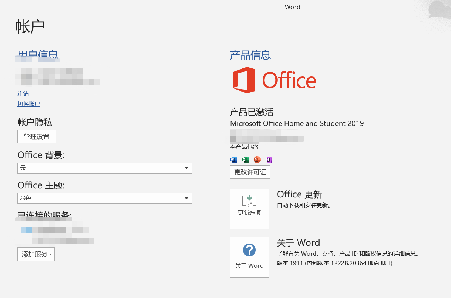Open the Office 主题 dropdown showing 彩色
The image size is (451, 298).
(x=104, y=198)
